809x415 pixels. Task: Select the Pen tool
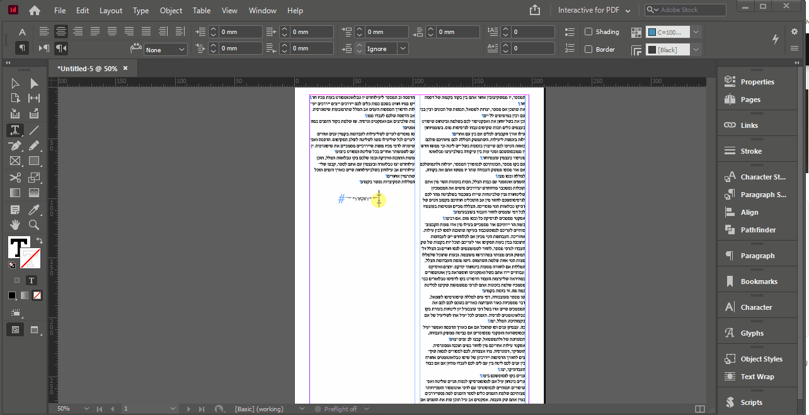click(x=14, y=145)
